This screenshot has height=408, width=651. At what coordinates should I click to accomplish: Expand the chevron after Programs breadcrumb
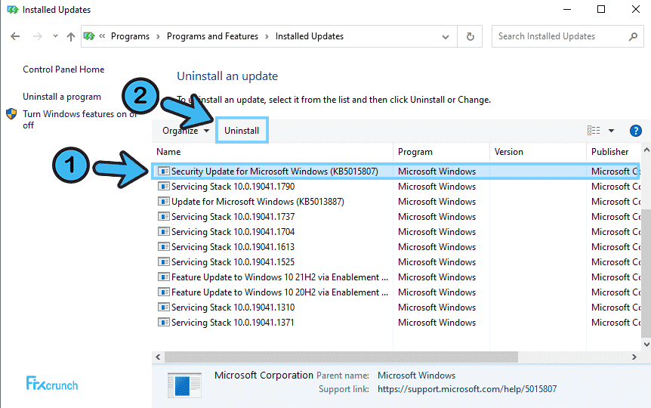click(158, 36)
